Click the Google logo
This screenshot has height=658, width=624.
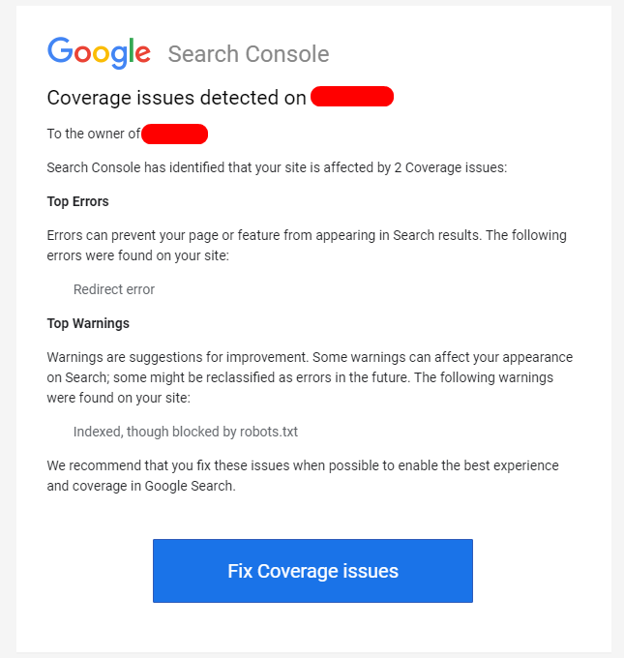[x=99, y=53]
